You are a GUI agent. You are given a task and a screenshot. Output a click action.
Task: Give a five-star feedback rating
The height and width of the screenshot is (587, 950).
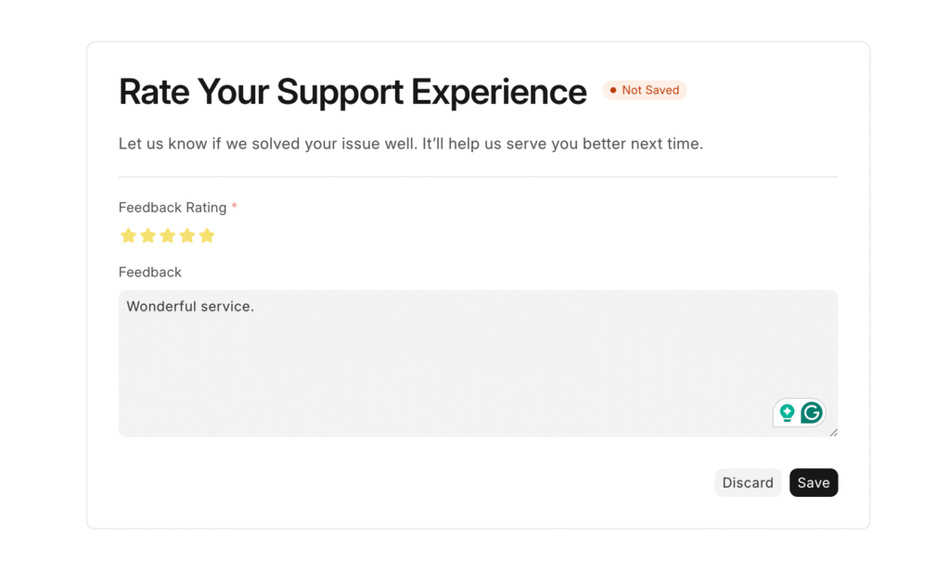click(x=207, y=236)
